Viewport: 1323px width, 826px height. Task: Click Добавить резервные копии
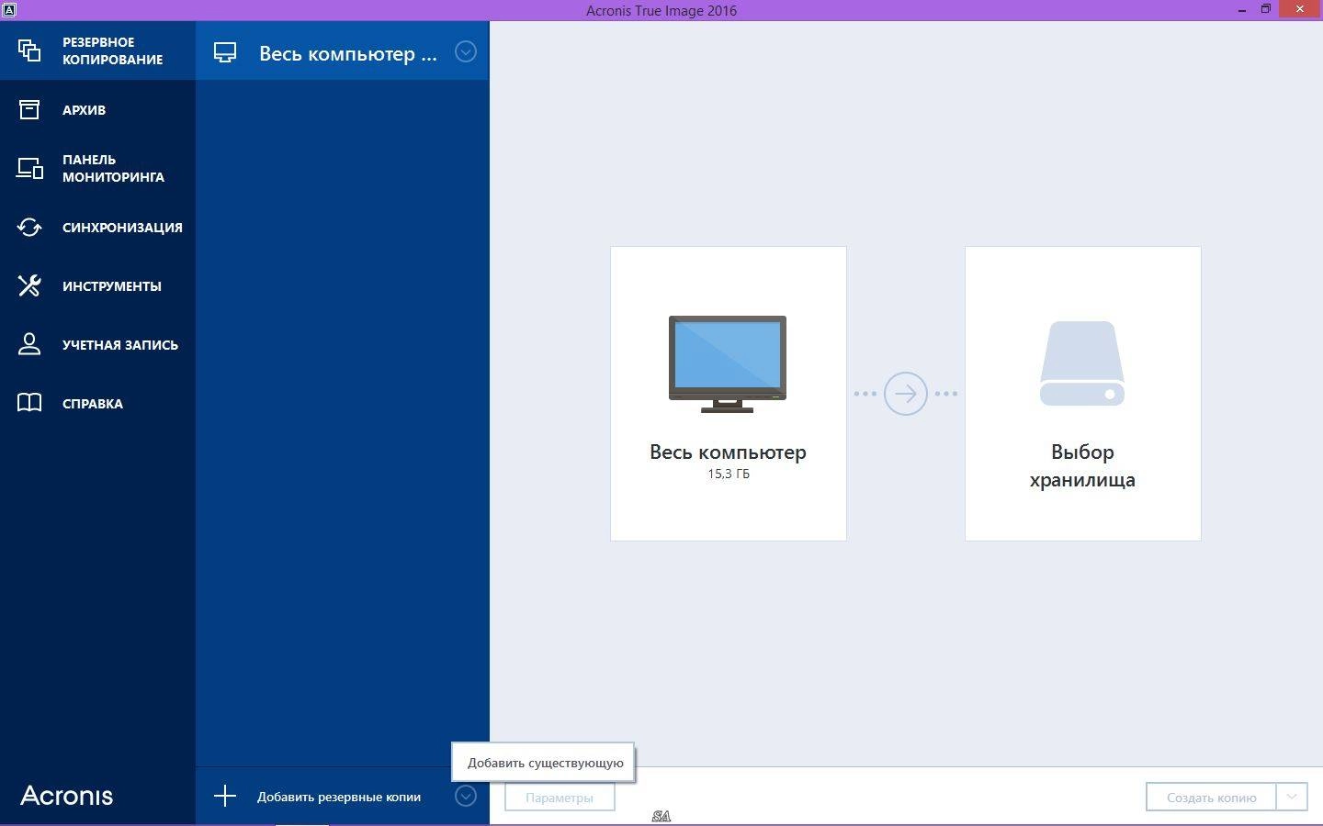[x=339, y=797]
